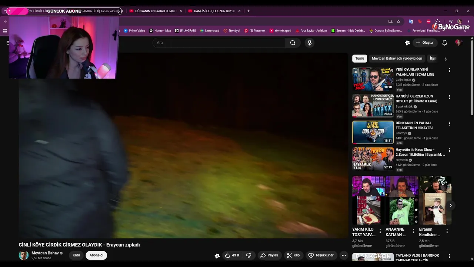The image size is (474, 267).
Task: Open YouTube notifications bell
Action: point(444,43)
